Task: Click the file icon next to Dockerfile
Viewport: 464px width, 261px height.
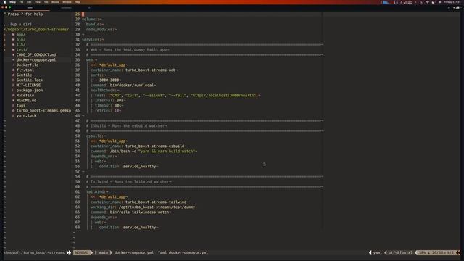Action: pos(13,65)
